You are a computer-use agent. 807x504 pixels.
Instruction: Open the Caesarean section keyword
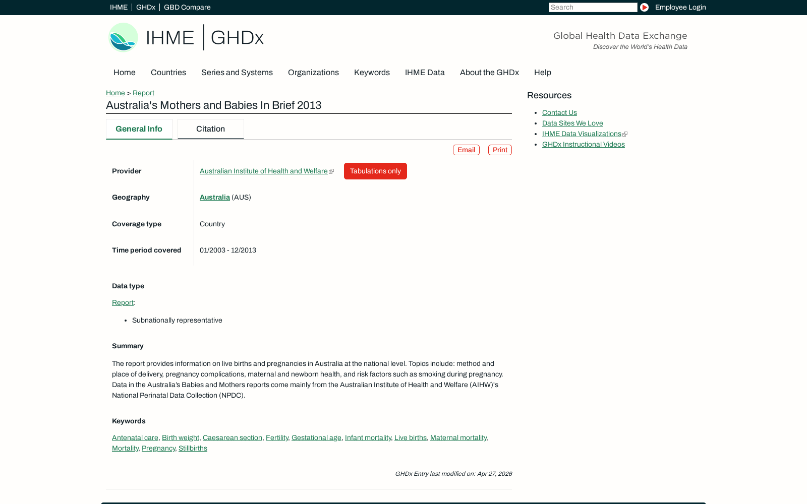click(x=233, y=438)
